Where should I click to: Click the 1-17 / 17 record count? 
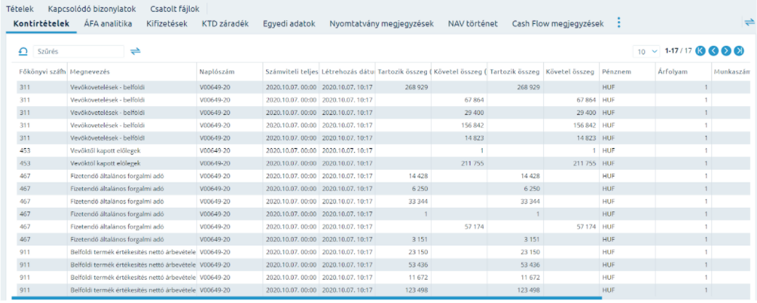point(678,51)
